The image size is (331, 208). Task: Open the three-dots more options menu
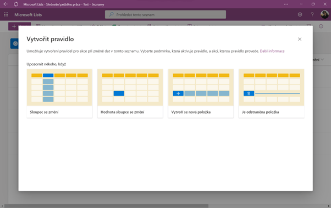coord(286,4)
